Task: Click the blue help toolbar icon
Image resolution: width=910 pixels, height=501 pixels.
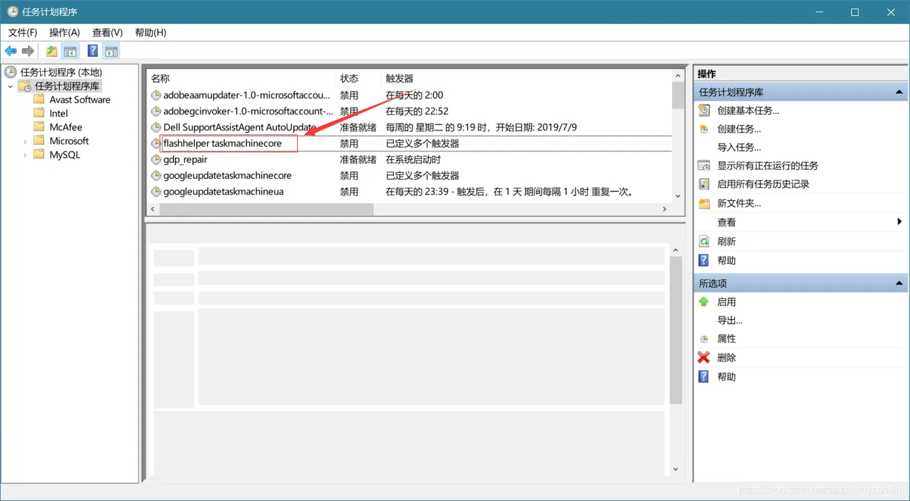Action: point(92,51)
